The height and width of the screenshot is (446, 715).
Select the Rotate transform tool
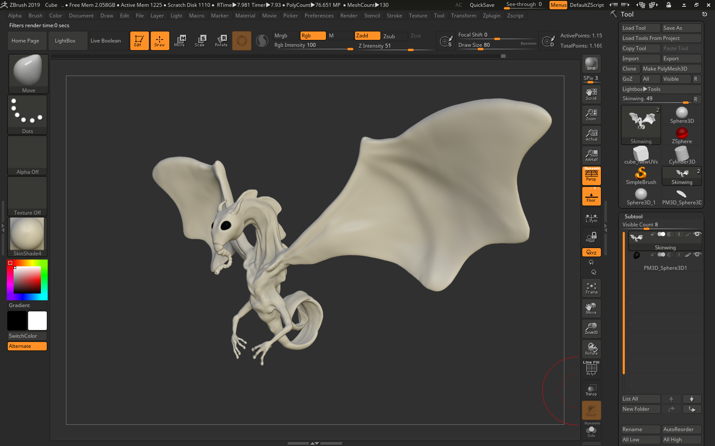[x=221, y=41]
